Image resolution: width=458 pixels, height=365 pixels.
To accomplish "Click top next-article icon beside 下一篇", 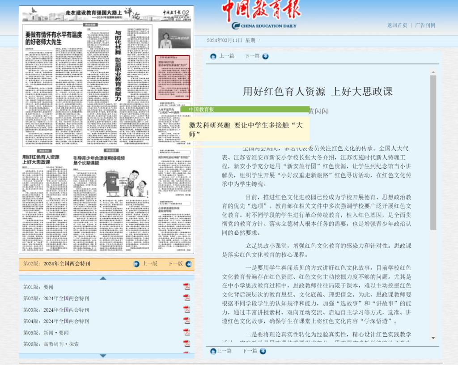I will click(x=266, y=56).
